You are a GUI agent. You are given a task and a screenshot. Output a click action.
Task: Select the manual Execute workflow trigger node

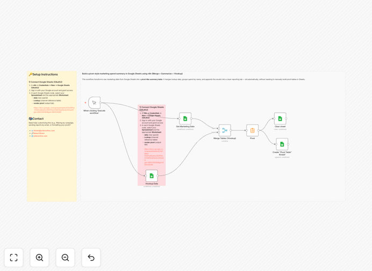94,102
